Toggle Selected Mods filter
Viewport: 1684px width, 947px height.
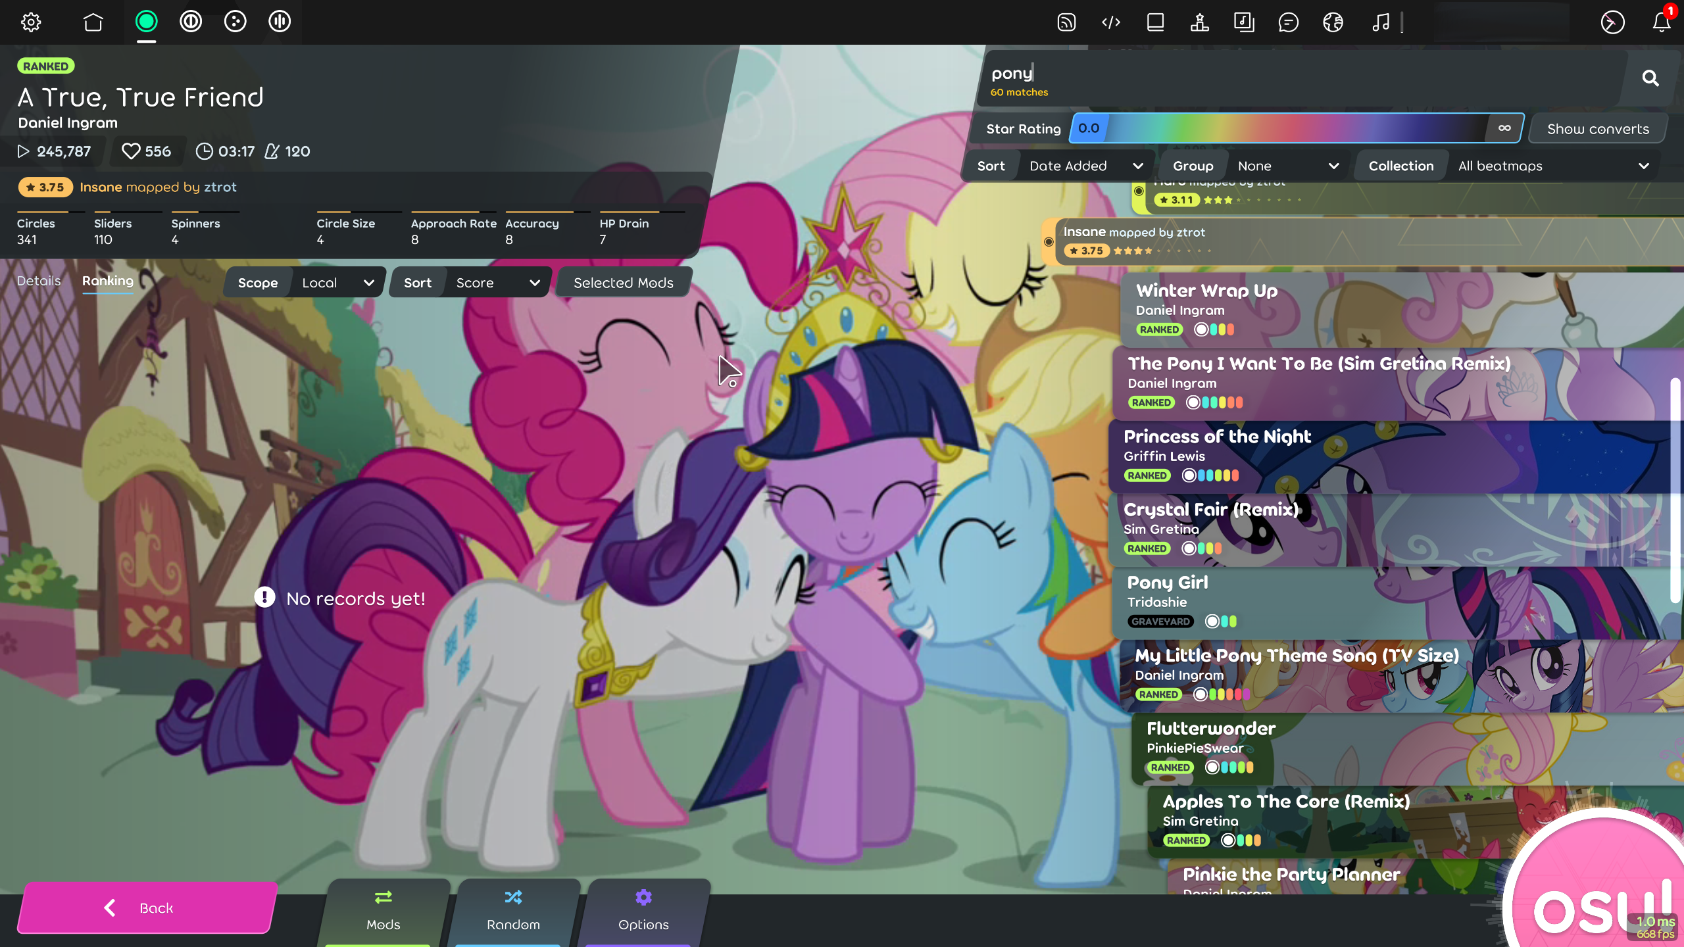click(x=623, y=283)
